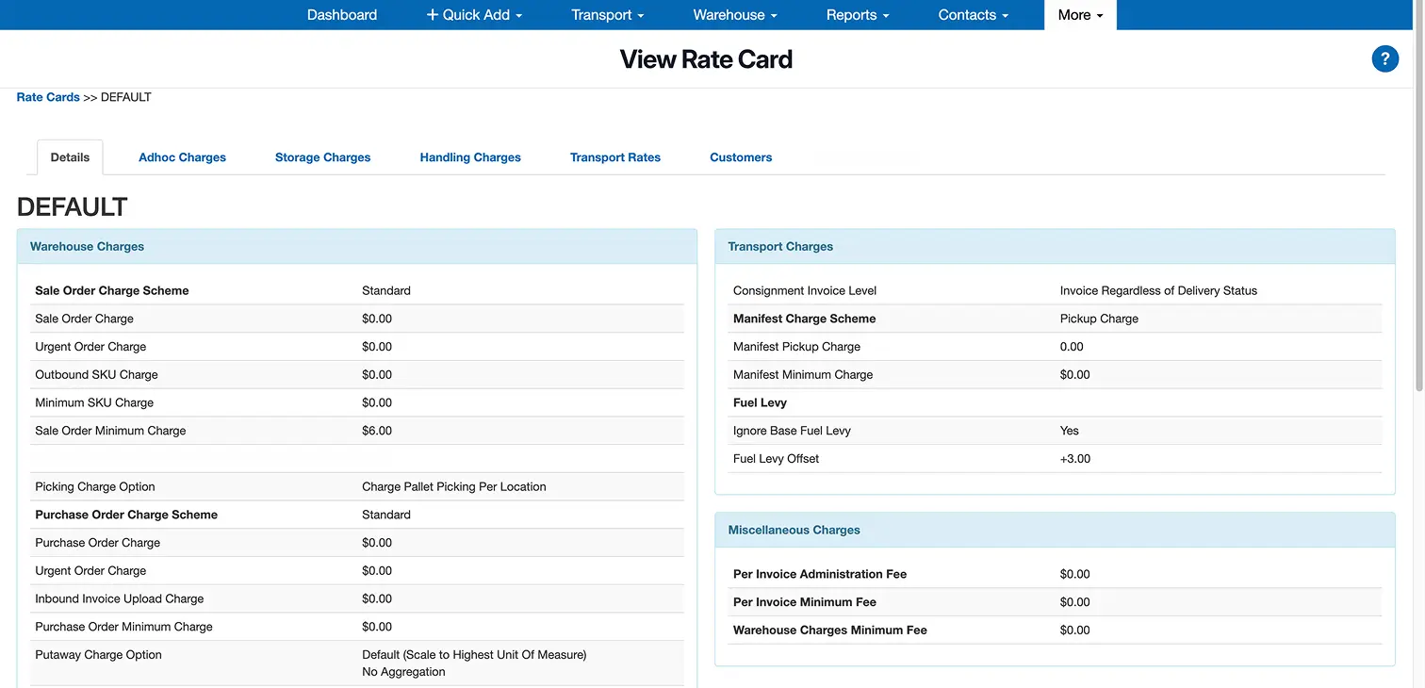Switch to the Transport Rates tab
This screenshot has height=688, width=1425.
click(x=615, y=157)
